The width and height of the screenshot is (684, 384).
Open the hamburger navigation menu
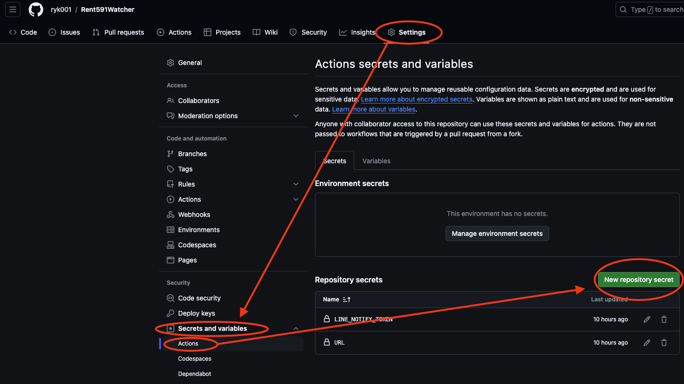click(13, 9)
